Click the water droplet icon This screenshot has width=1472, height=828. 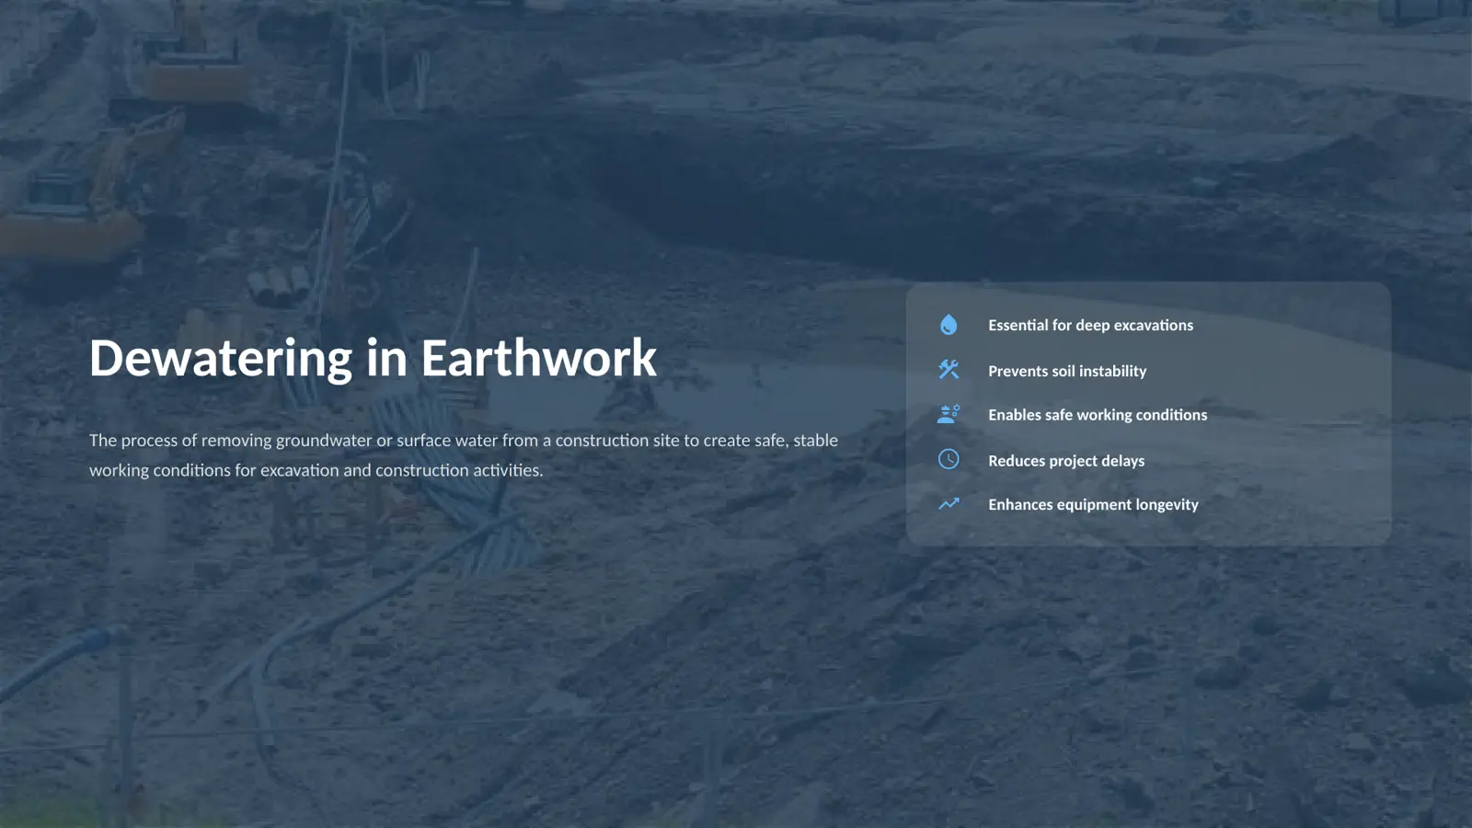(x=949, y=325)
